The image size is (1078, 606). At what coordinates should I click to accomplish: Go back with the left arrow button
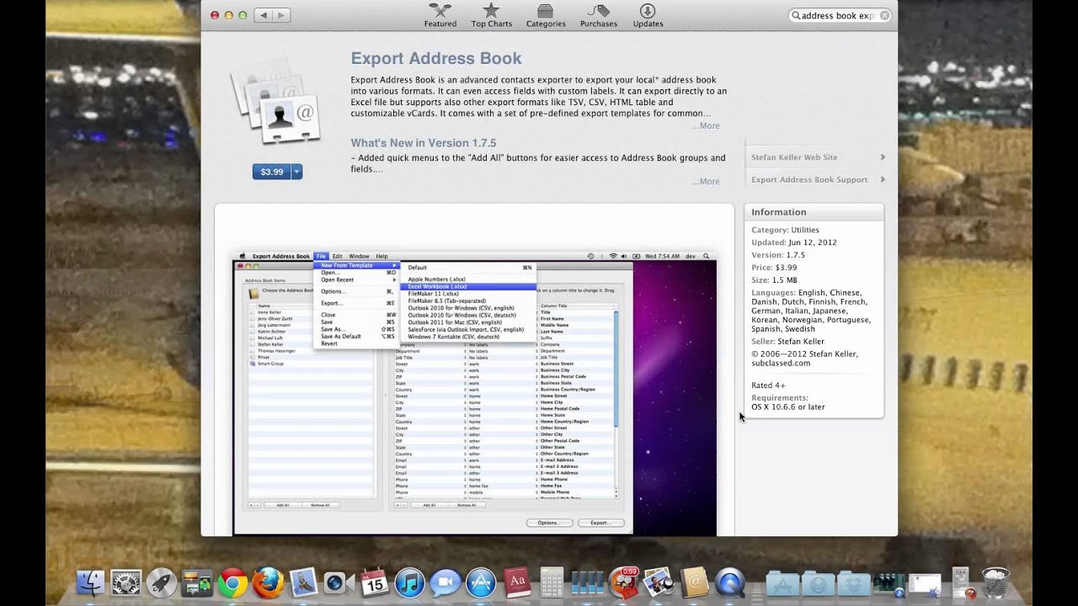click(262, 15)
